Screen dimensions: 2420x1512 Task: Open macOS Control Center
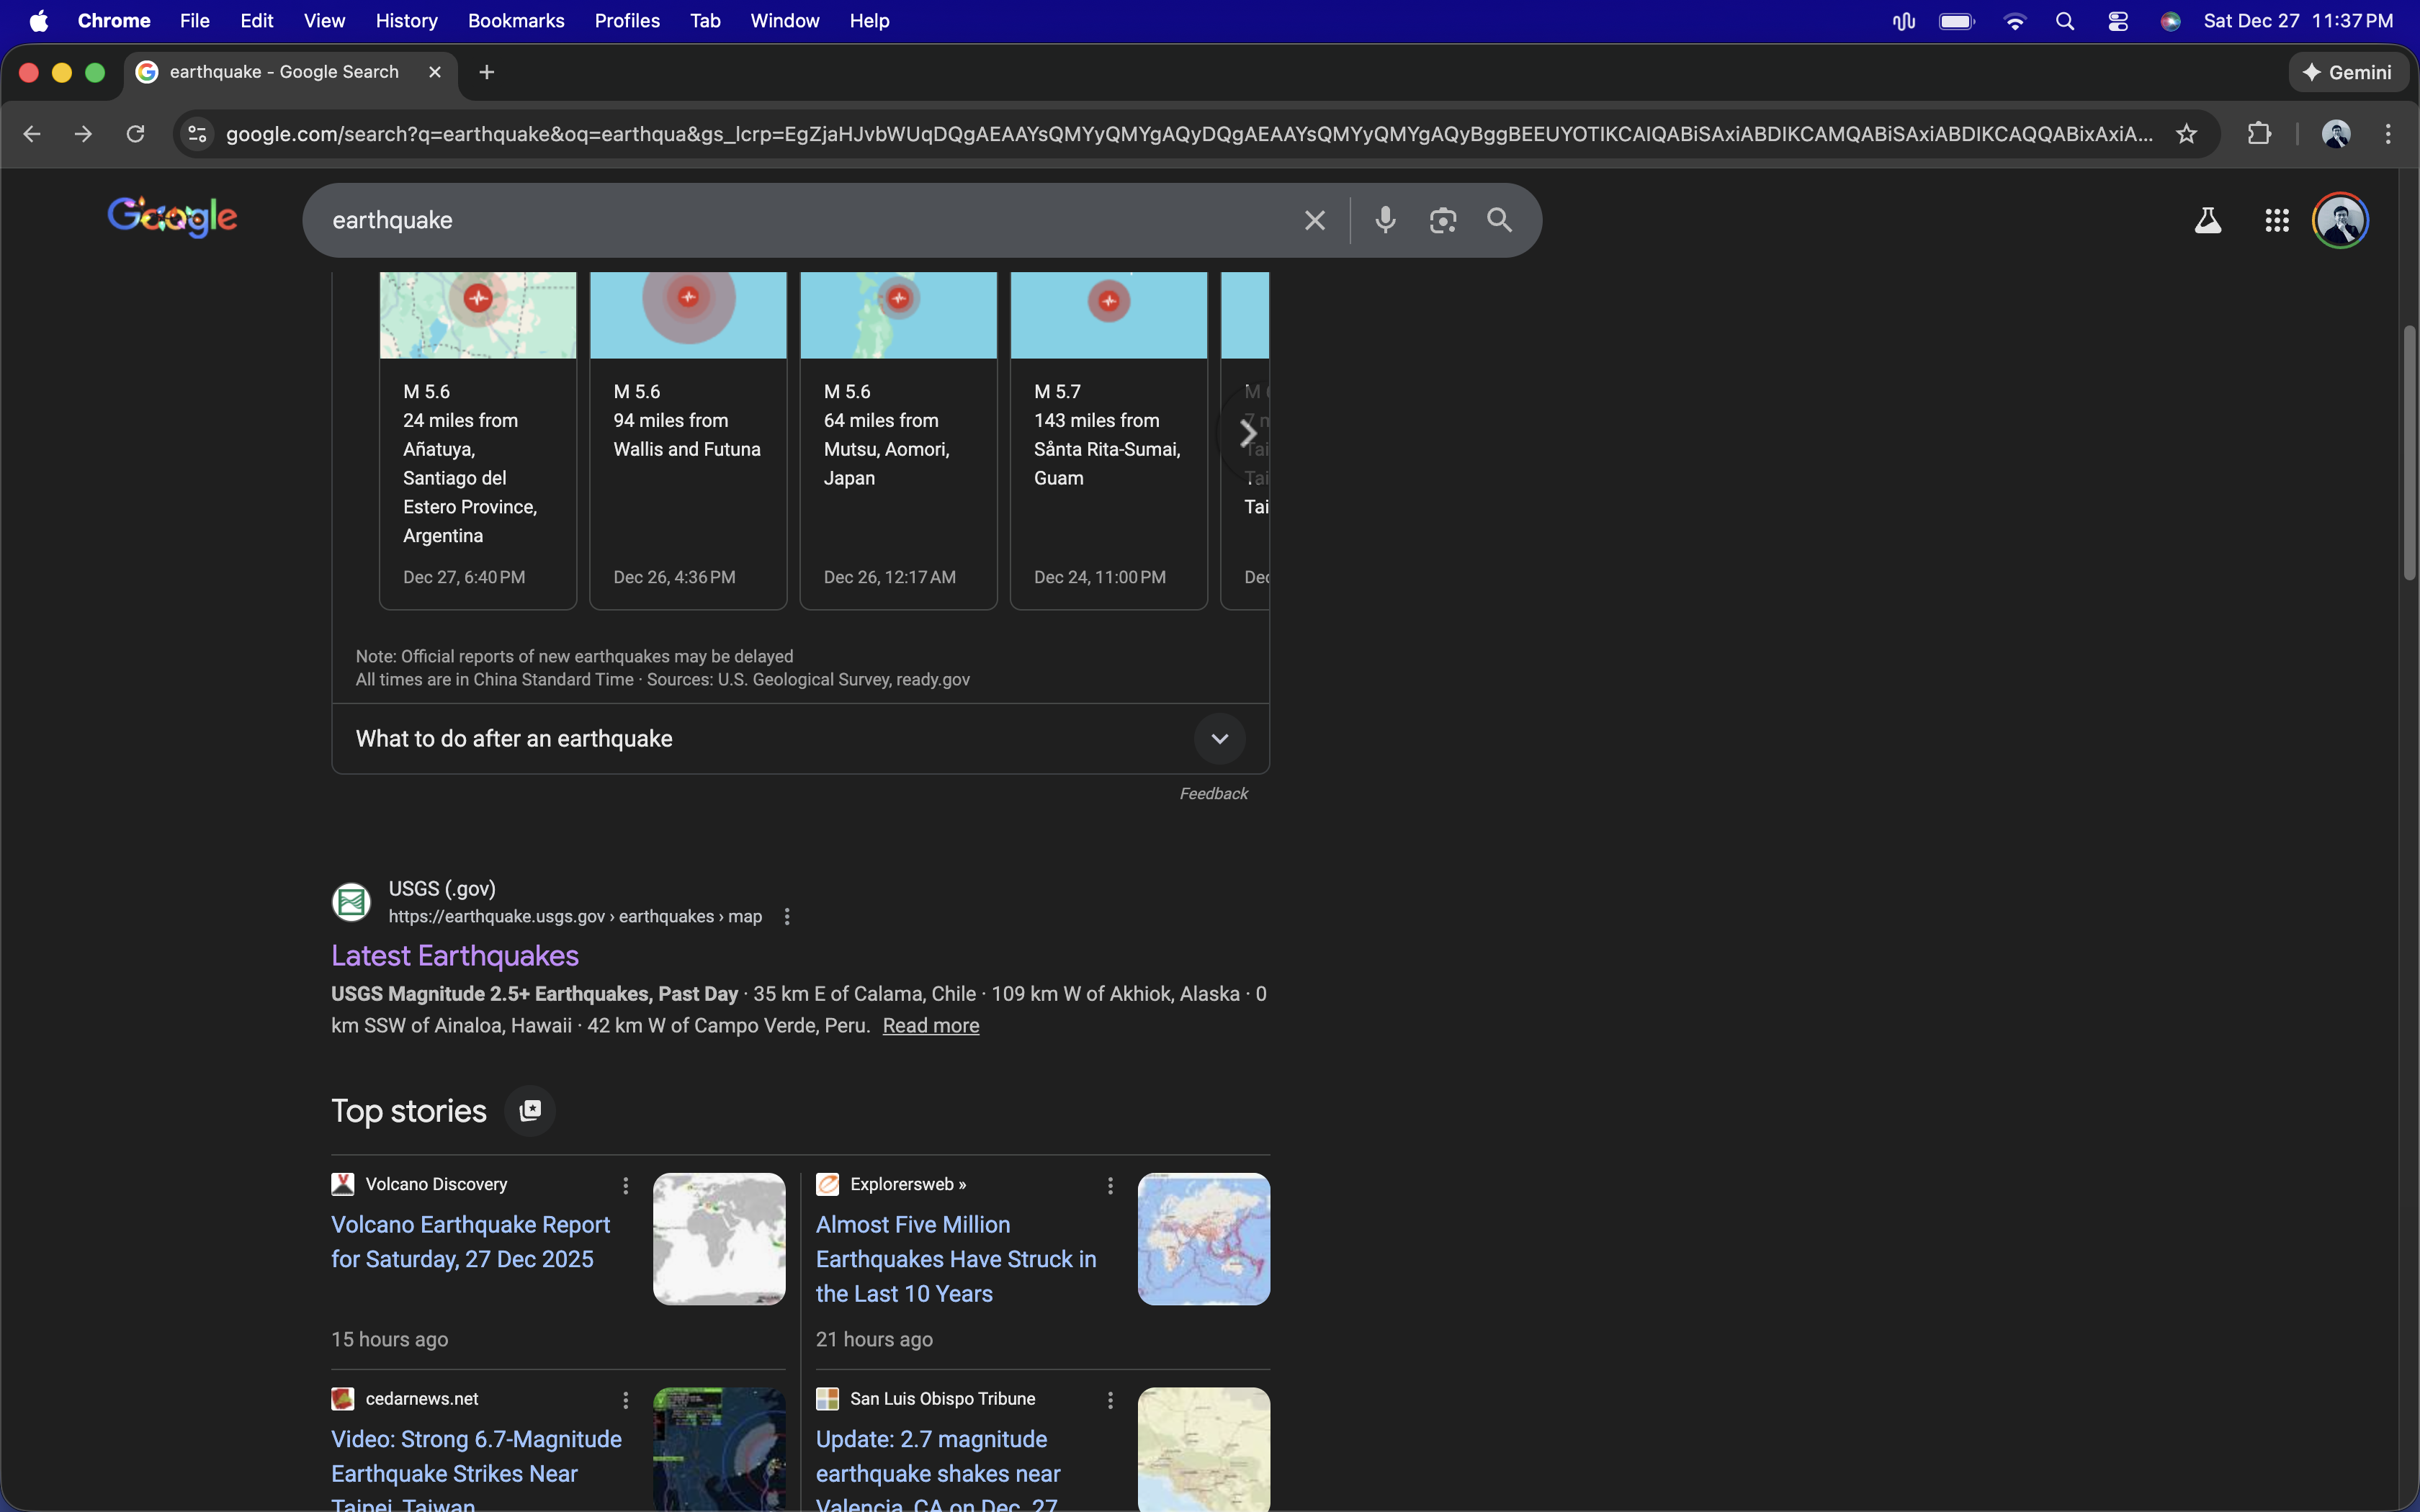pyautogui.click(x=2118, y=21)
